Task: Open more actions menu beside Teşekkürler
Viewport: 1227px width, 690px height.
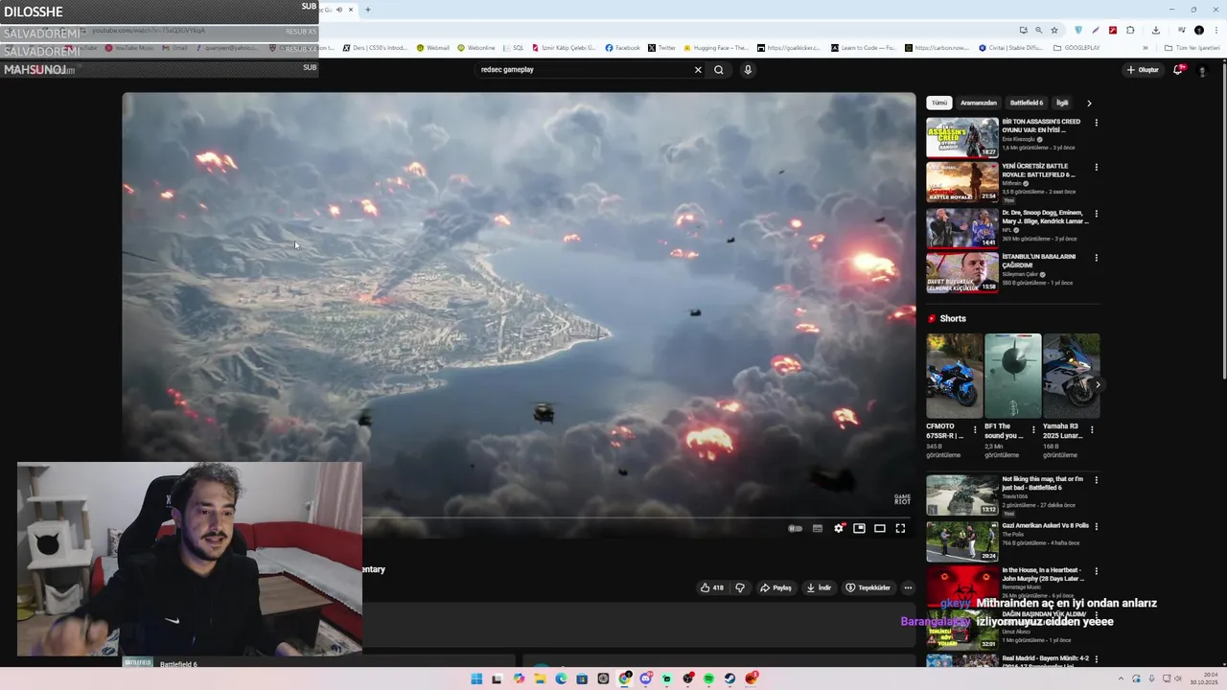Action: tap(908, 587)
